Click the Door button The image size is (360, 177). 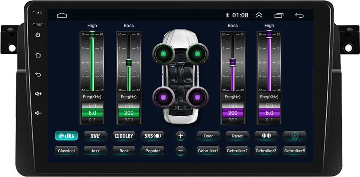[208, 136]
